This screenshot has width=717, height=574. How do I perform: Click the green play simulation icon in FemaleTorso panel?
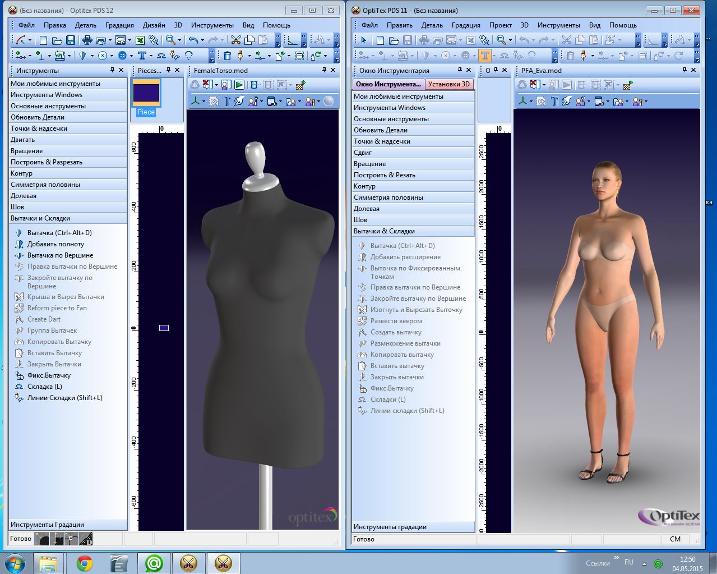click(239, 85)
